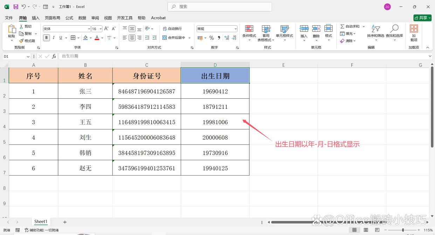The image size is (435, 235).
Task: Expand the number format dropdown showing 常规
Action: (x=235, y=29)
